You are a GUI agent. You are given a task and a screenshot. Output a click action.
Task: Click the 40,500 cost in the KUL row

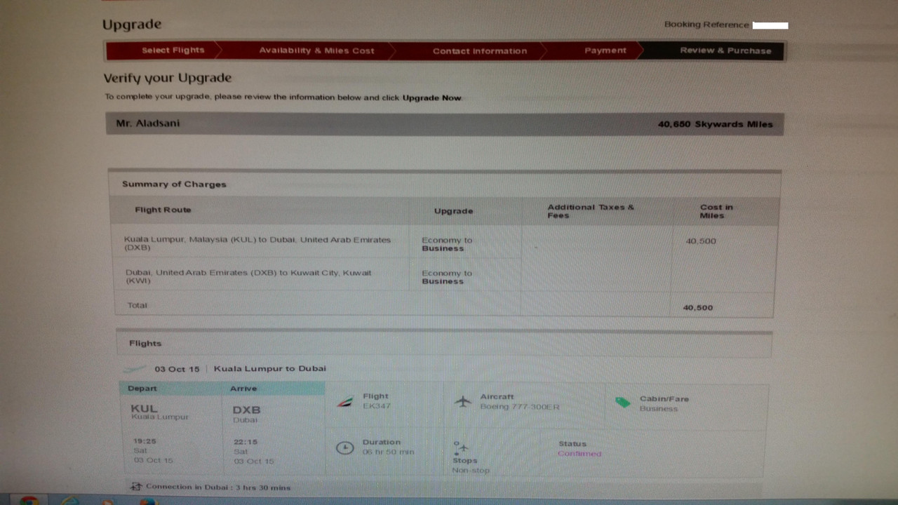pos(700,241)
